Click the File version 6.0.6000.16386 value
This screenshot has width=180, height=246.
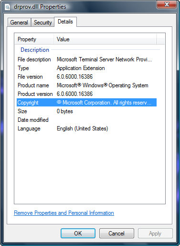74,77
